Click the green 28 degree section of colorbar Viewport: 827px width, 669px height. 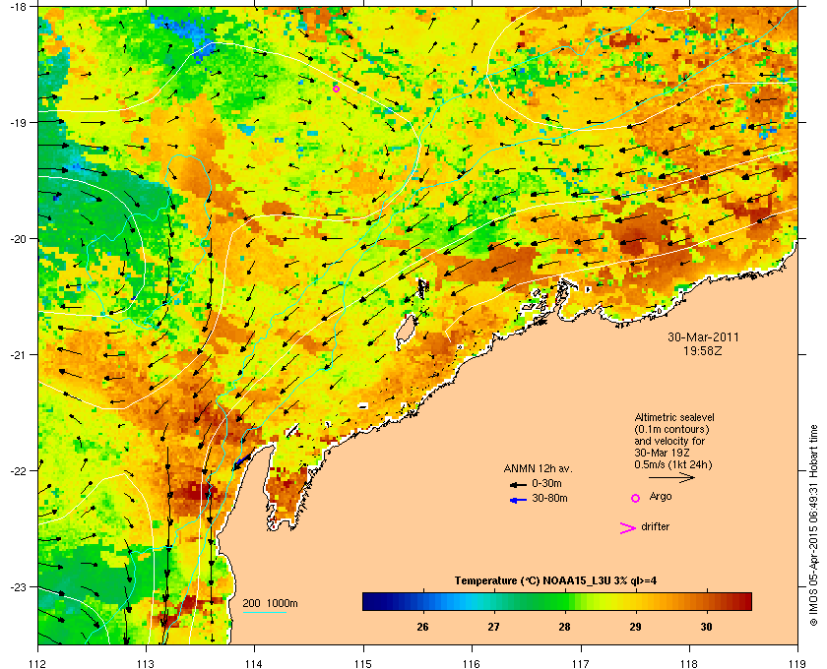click(x=565, y=601)
